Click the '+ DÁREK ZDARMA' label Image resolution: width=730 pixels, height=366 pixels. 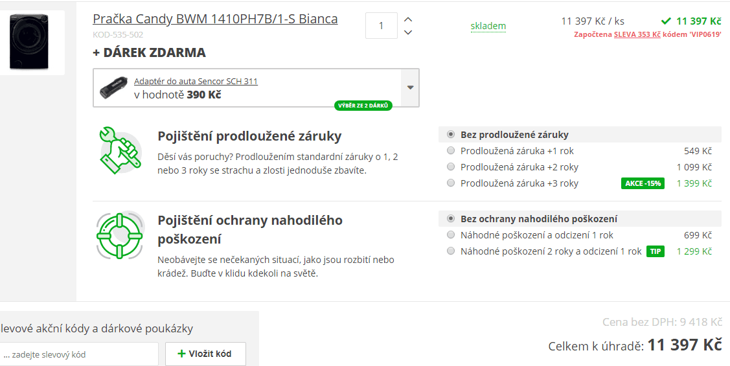pyautogui.click(x=149, y=52)
